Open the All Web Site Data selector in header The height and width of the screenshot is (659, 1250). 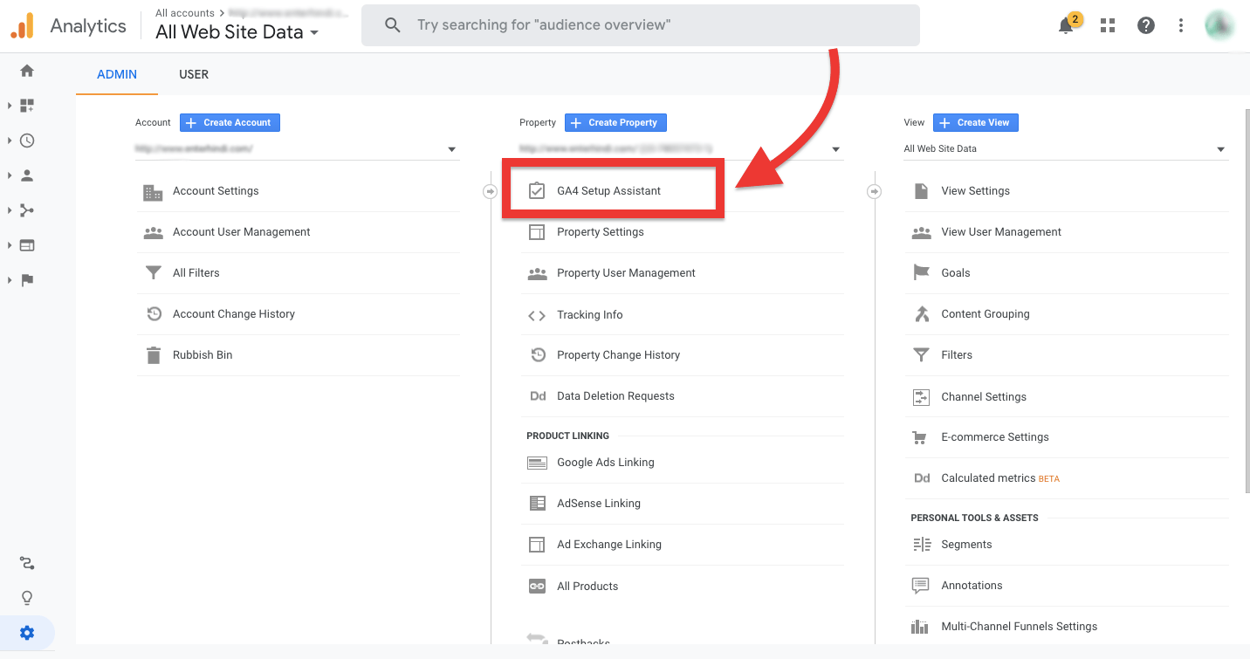click(237, 32)
